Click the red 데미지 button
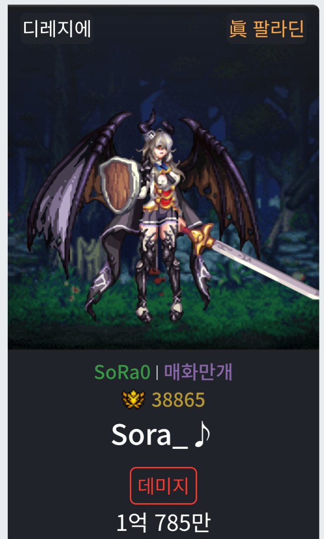The image size is (324, 539). coord(163,486)
